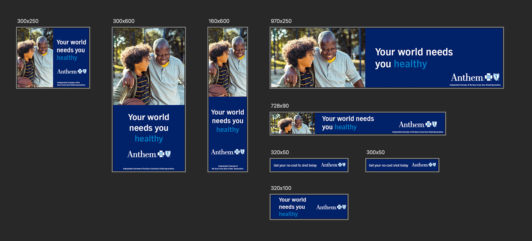Click the 300x250 size label
The image size is (532, 241).
tap(28, 21)
